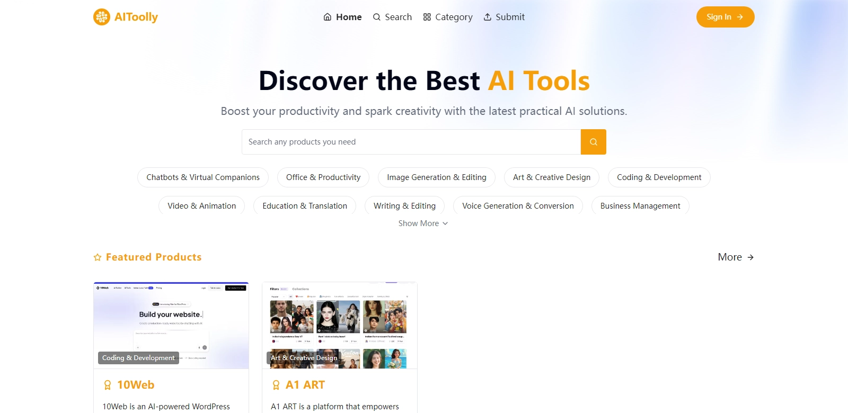Click the AIToolly brain logo icon

[x=102, y=17]
